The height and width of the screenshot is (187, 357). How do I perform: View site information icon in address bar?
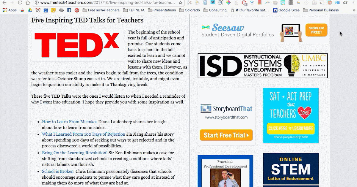(x=37, y=3)
